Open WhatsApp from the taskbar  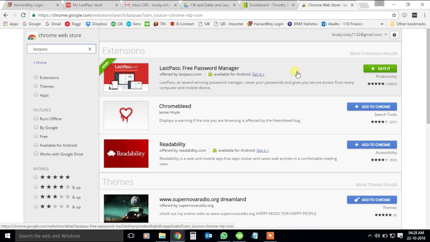click(224, 236)
